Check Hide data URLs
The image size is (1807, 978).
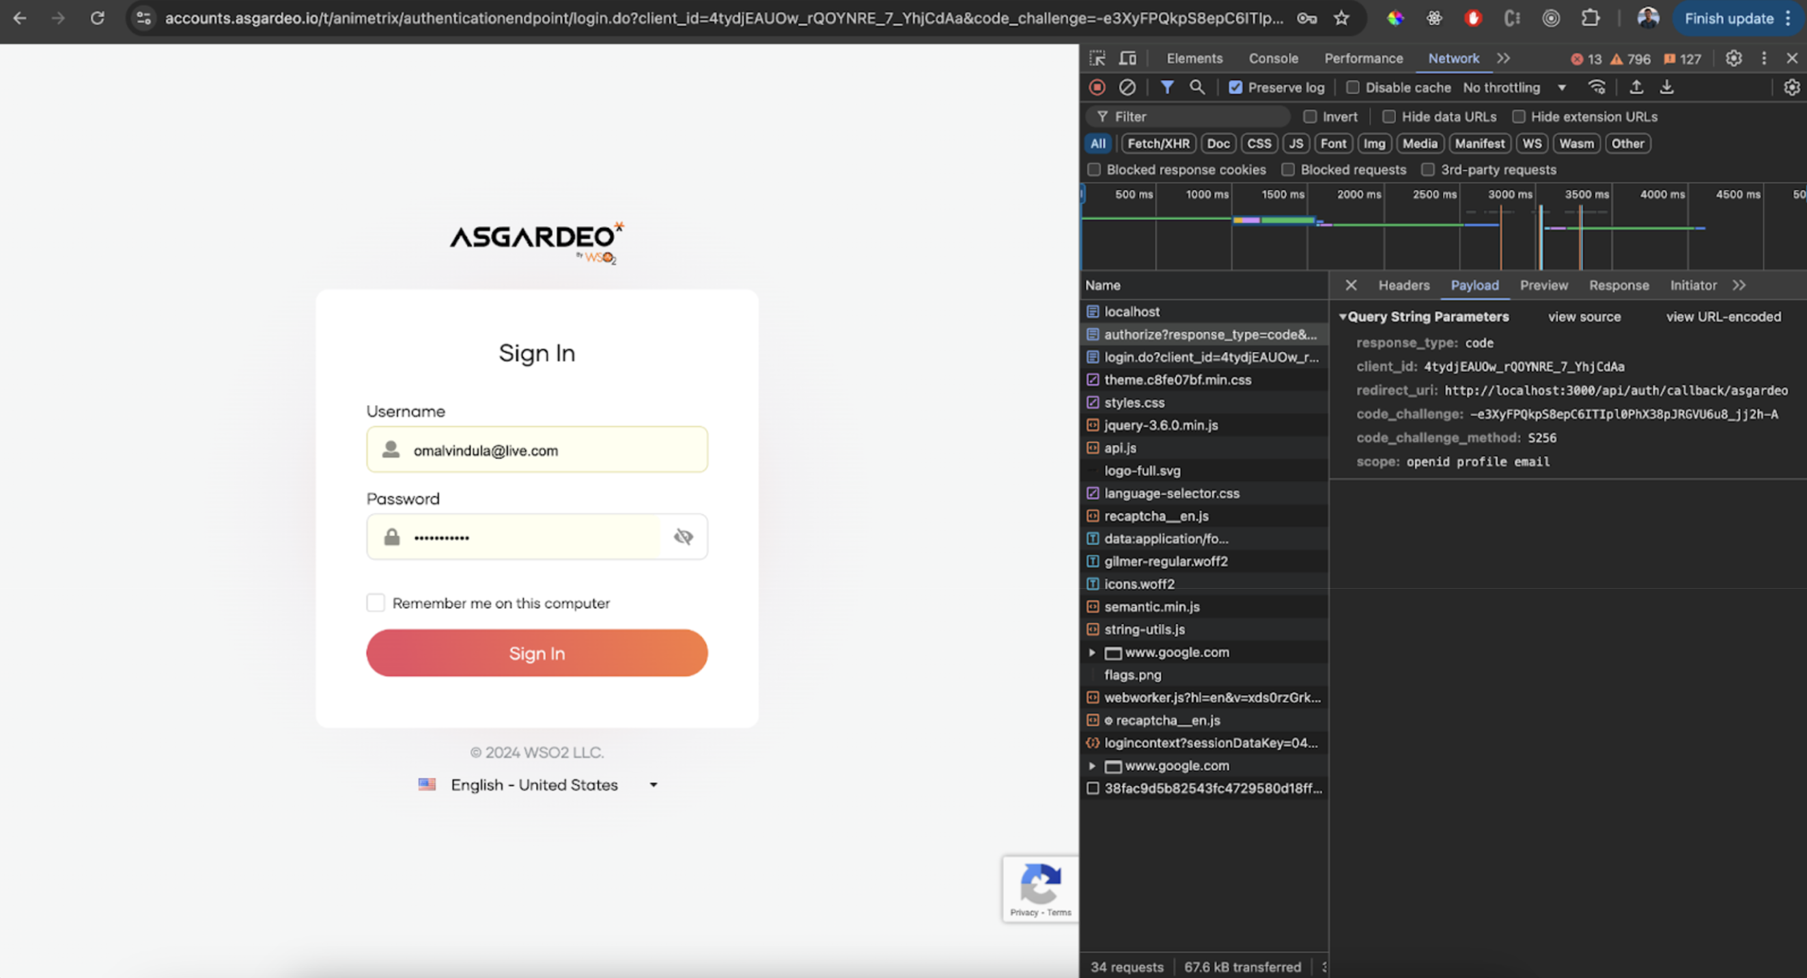point(1388,117)
